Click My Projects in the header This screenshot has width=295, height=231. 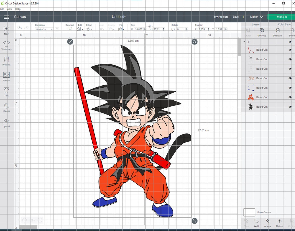pyautogui.click(x=221, y=17)
